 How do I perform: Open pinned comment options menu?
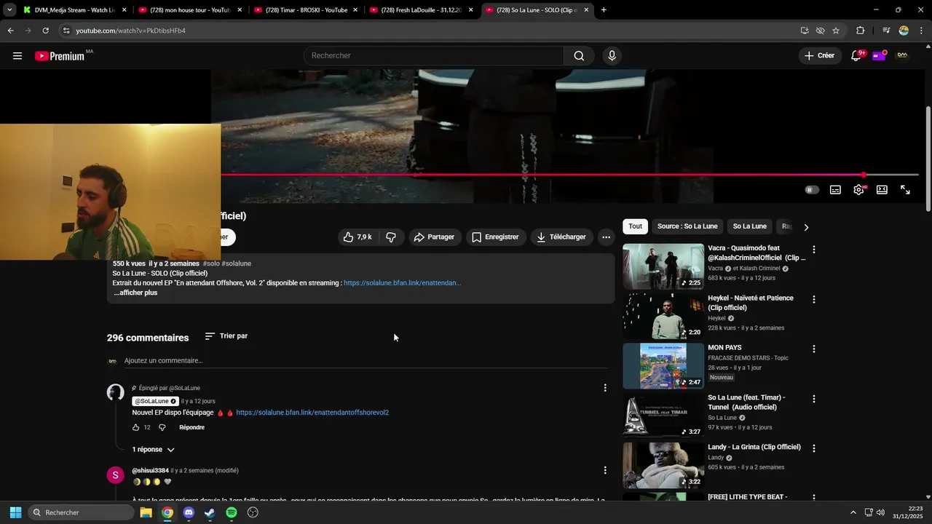(x=604, y=388)
